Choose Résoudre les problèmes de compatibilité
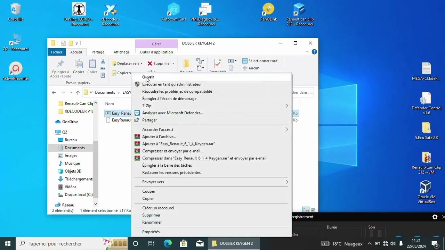445x250 pixels. pos(211,92)
